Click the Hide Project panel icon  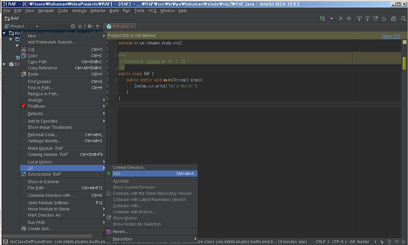tap(99, 26)
